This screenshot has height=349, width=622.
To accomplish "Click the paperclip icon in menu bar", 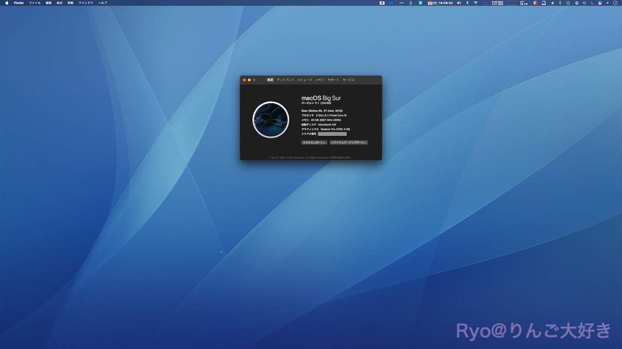I will (411, 3).
